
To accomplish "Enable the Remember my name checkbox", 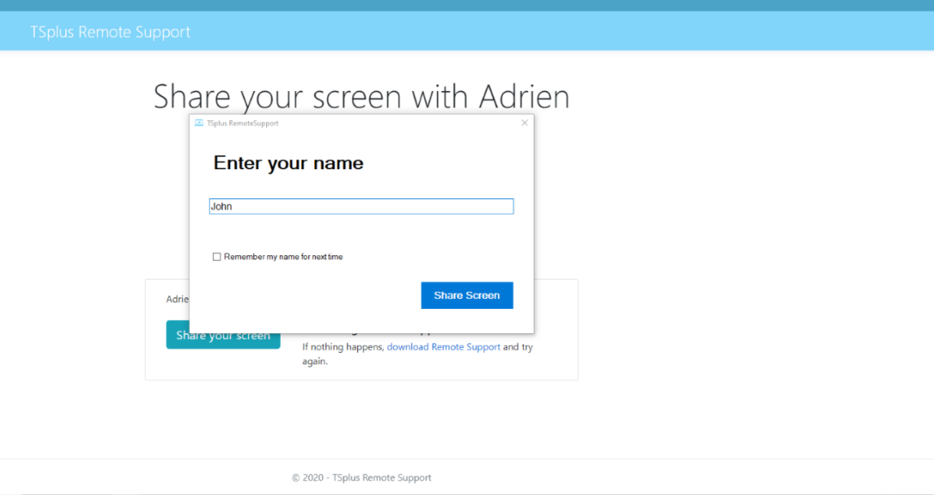I will pos(217,257).
